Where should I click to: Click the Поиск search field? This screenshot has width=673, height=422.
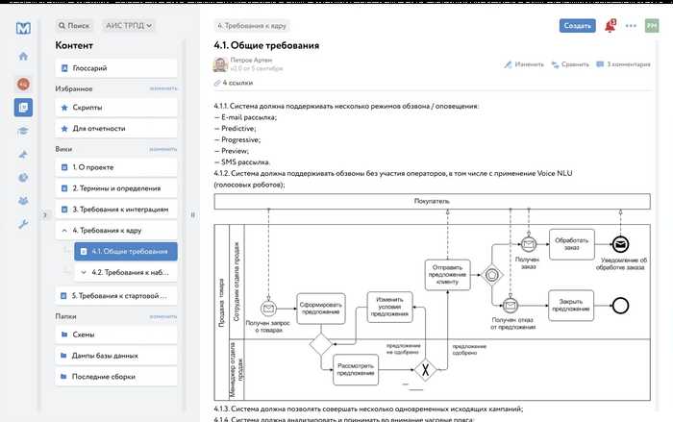pos(75,26)
